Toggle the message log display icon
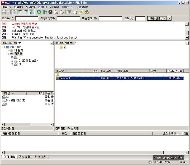This screenshot has height=165, width=190. point(15,12)
